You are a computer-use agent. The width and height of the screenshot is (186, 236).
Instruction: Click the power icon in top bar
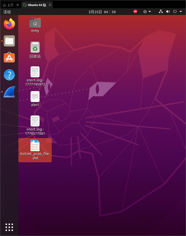click(175, 11)
